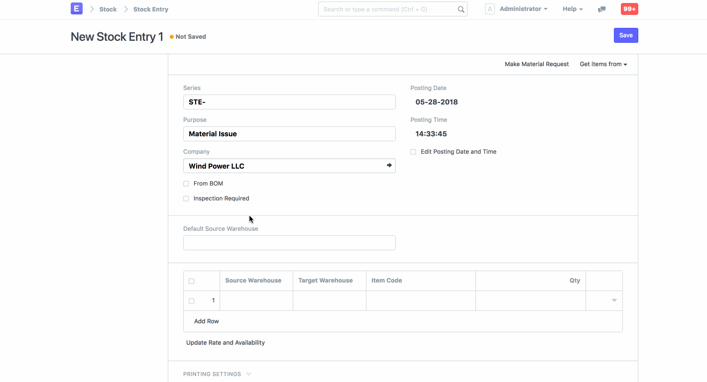This screenshot has height=382, width=707.
Task: Open the Help dropdown menu
Action: (573, 9)
